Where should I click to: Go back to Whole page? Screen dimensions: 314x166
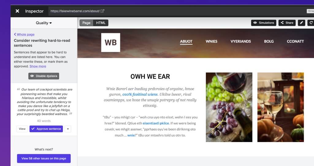click(x=24, y=34)
